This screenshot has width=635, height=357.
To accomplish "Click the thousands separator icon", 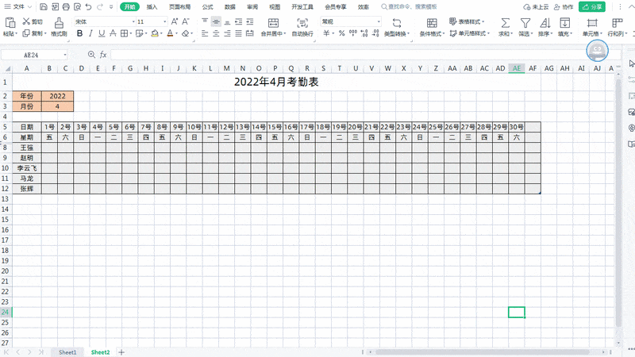I will coord(353,33).
